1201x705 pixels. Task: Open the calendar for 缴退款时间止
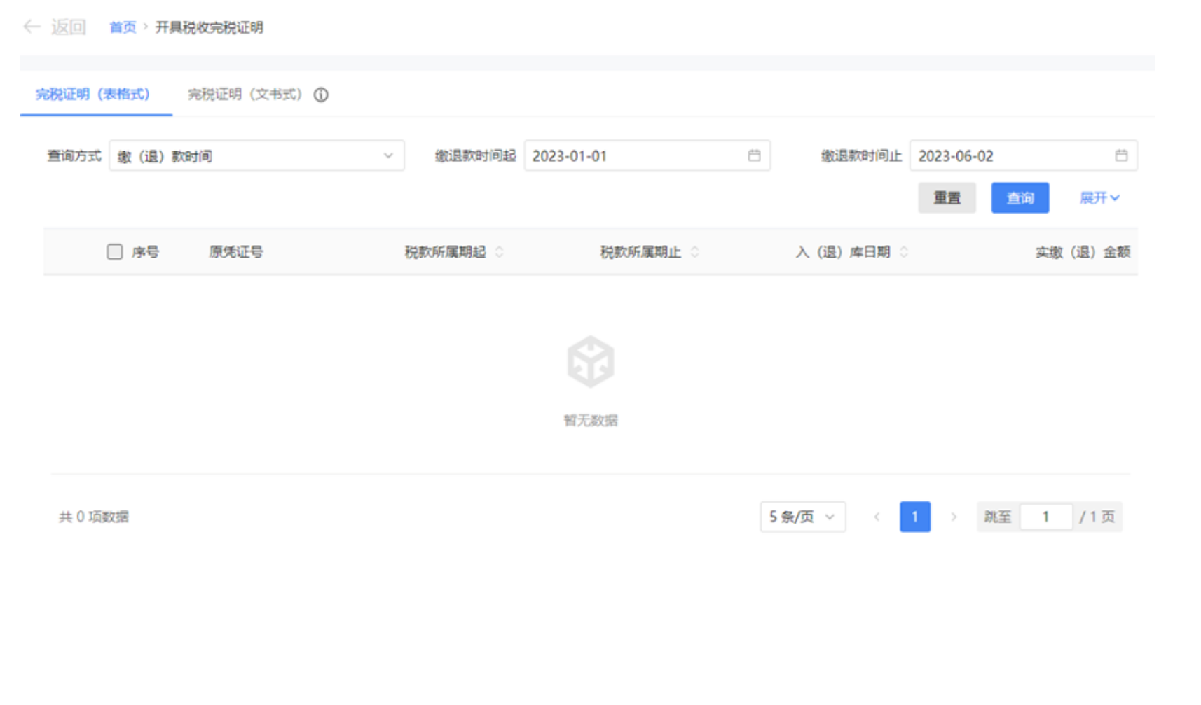point(1120,155)
